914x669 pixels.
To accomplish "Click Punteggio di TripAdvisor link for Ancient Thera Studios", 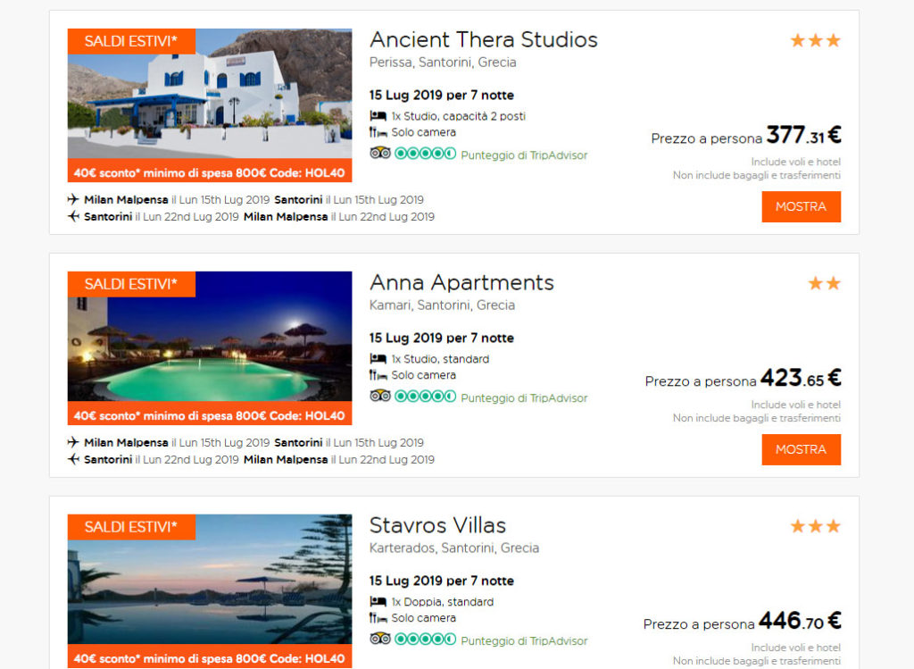I will [524, 155].
